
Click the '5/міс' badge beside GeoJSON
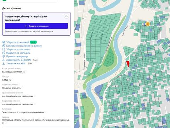[35, 60]
